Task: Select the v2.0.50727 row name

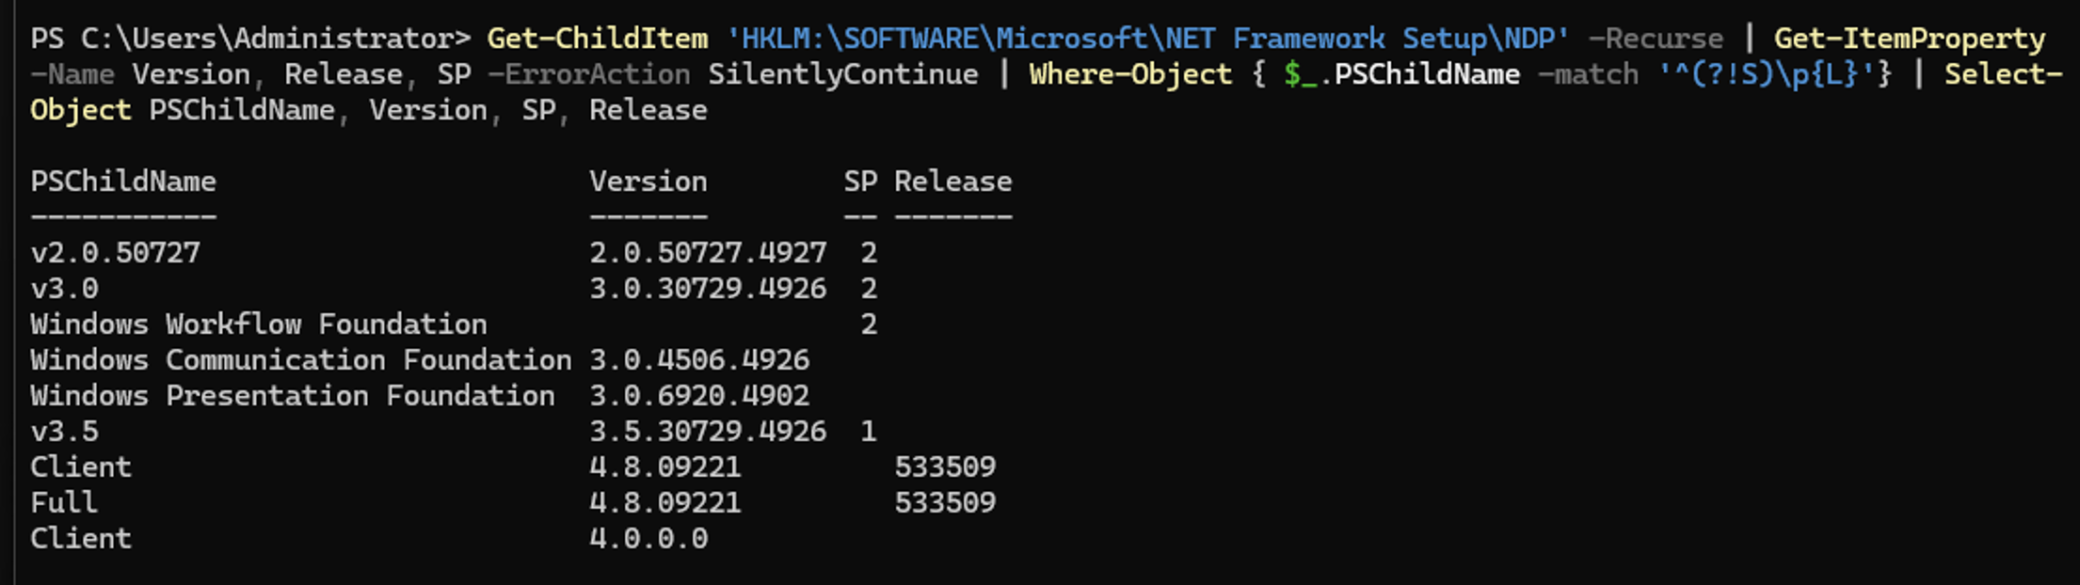Action: (115, 253)
